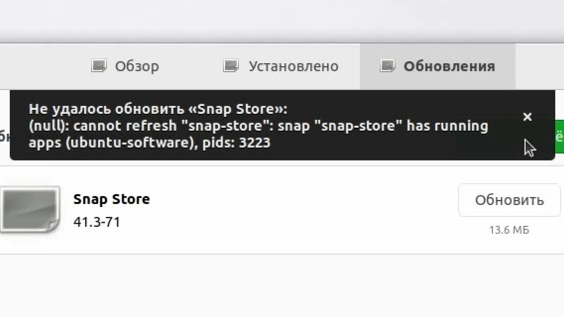Select the Обновления tab label
This screenshot has width=564, height=317.
(x=449, y=66)
